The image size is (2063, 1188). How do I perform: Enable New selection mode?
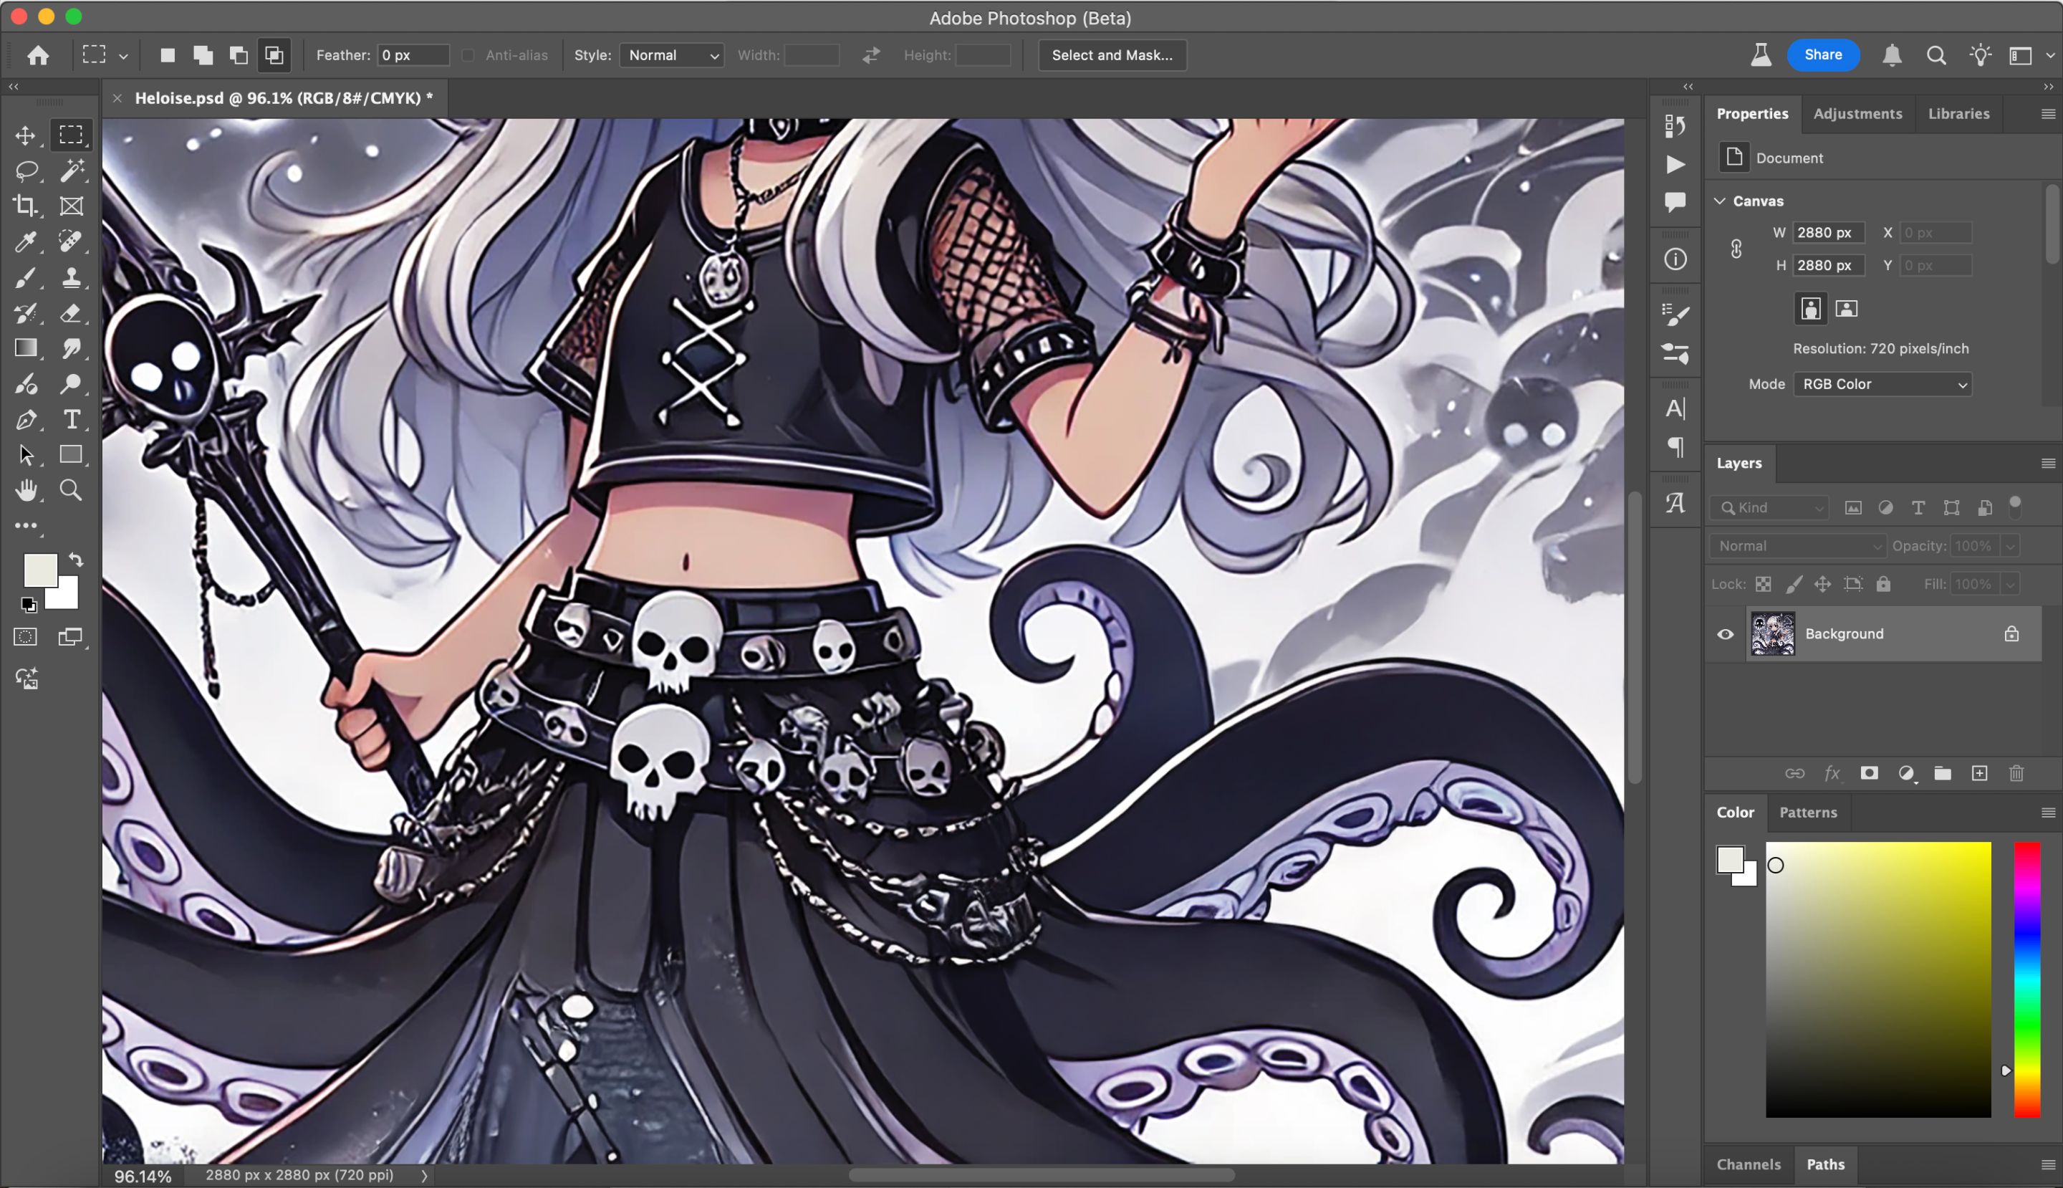click(x=167, y=54)
